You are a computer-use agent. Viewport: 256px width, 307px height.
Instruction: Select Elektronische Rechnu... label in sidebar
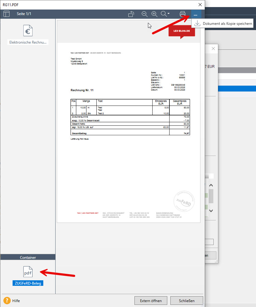28,42
